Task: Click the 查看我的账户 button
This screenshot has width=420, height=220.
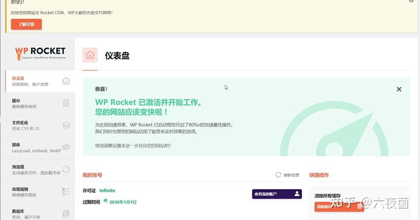Action: [x=277, y=194]
